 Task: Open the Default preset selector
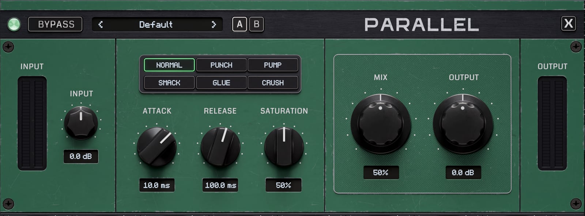click(x=157, y=24)
